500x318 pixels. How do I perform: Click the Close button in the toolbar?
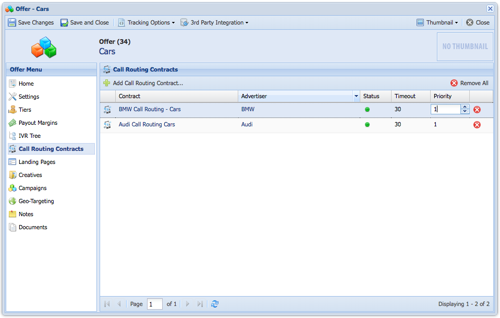[x=478, y=22]
